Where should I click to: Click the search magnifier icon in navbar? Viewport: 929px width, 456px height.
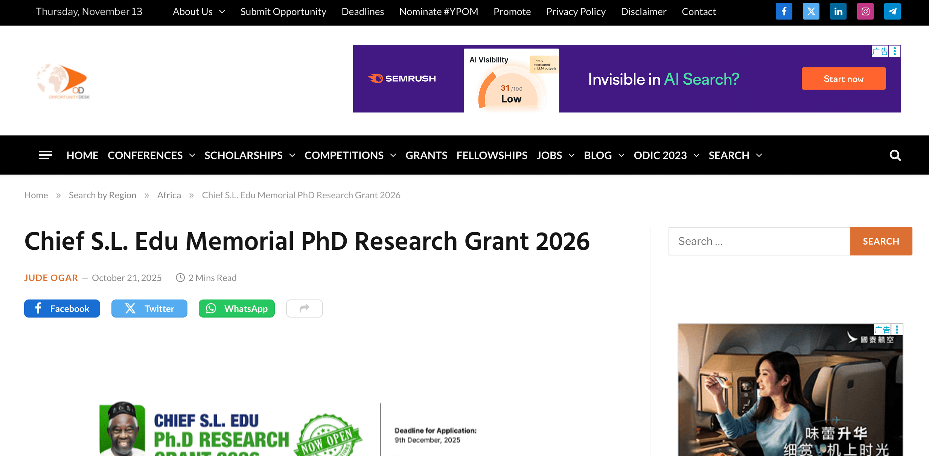tap(895, 155)
